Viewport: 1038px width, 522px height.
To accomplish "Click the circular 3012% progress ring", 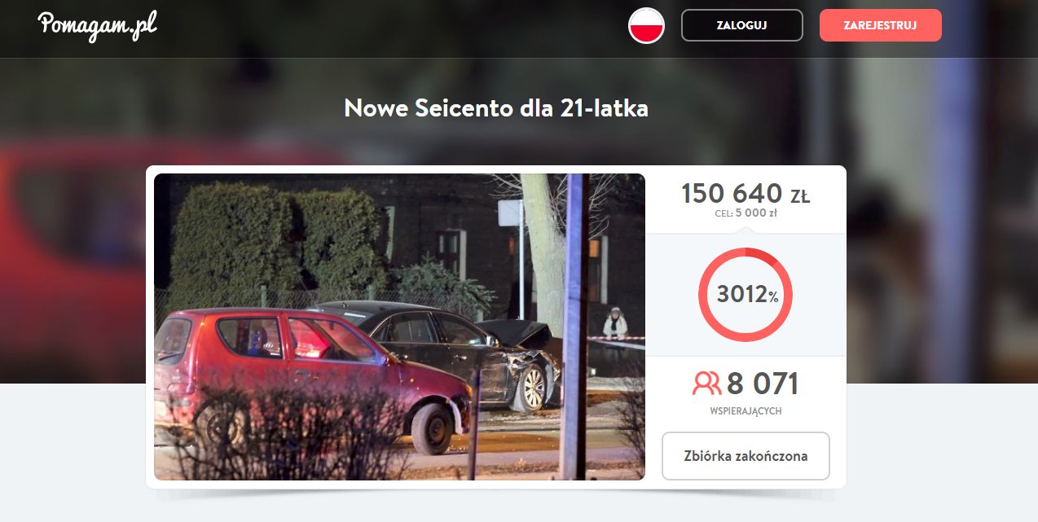I will click(746, 295).
